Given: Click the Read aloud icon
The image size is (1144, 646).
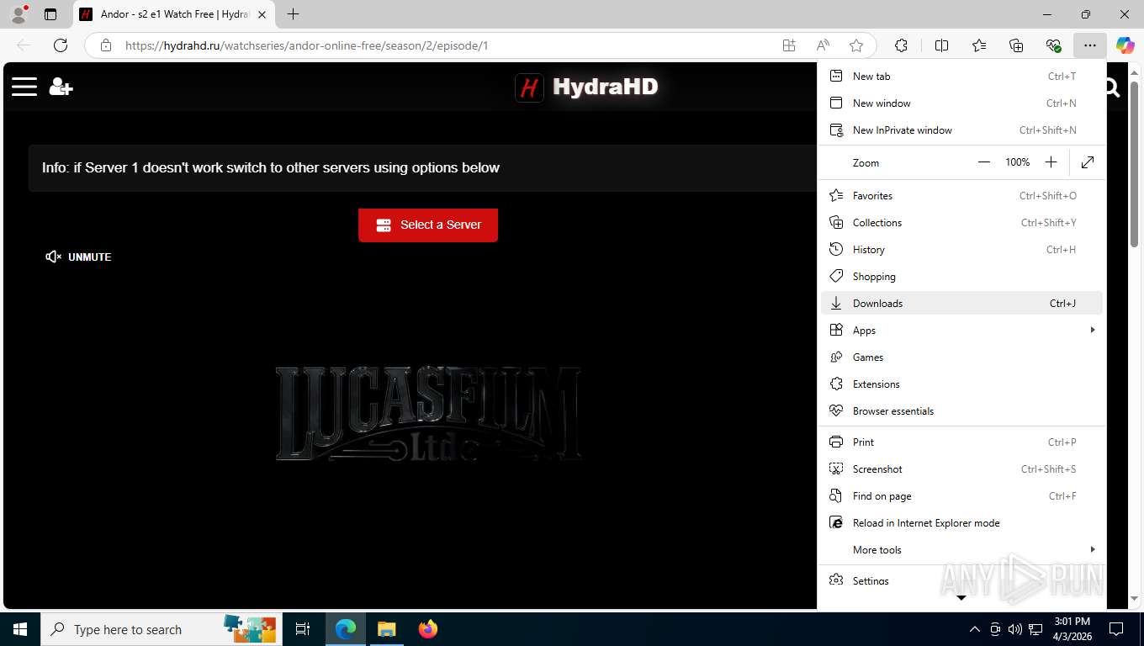Looking at the screenshot, I should coord(823,45).
